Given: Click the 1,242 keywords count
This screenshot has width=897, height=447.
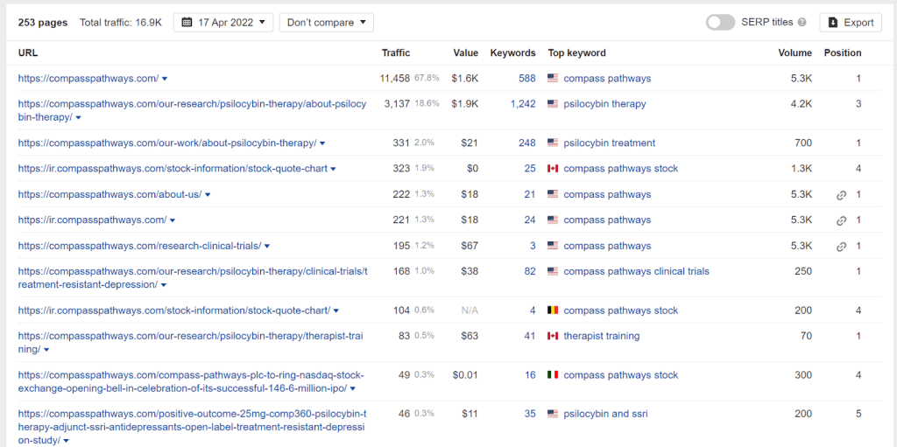Looking at the screenshot, I should [523, 104].
